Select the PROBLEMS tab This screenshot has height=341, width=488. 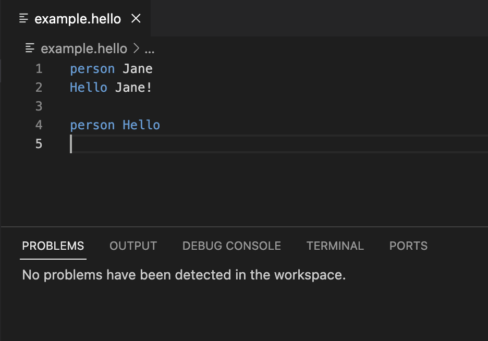(x=53, y=246)
